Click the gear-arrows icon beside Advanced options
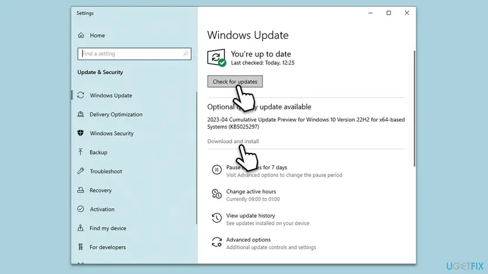Viewport: 488px width, 274px height. (217, 242)
